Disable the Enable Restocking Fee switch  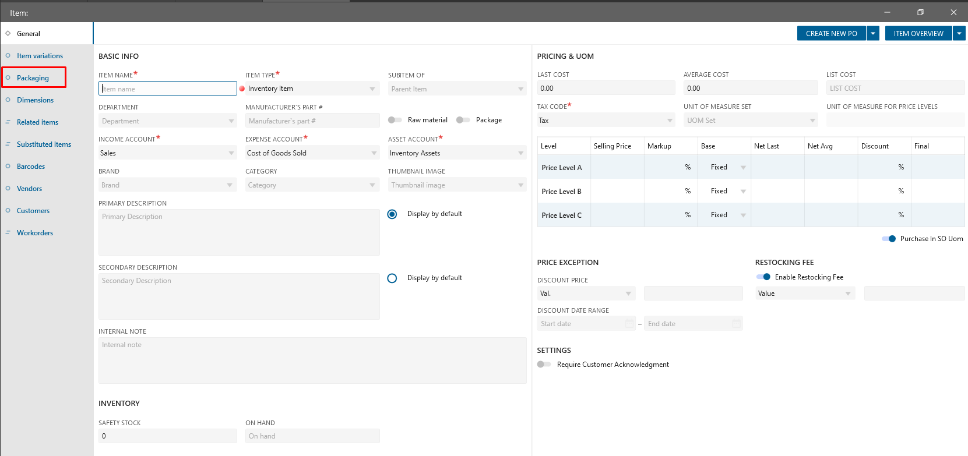click(763, 277)
